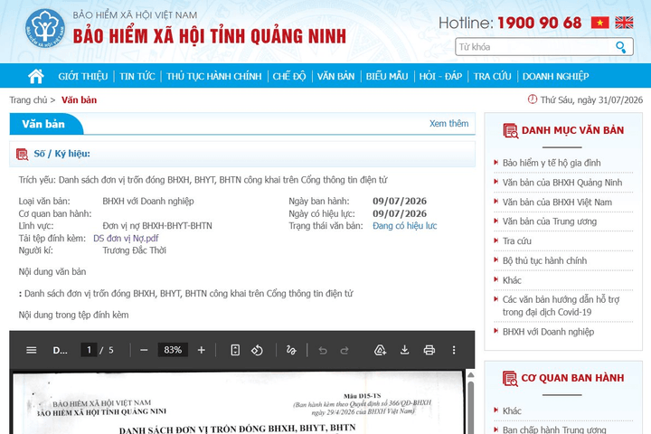Click the PDF document title D...
This screenshot has width=651, height=434.
point(60,350)
